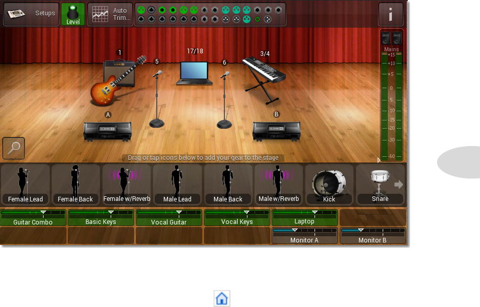This screenshot has height=307, width=480.
Task: Click the Mains speakers icon
Action: point(391,39)
